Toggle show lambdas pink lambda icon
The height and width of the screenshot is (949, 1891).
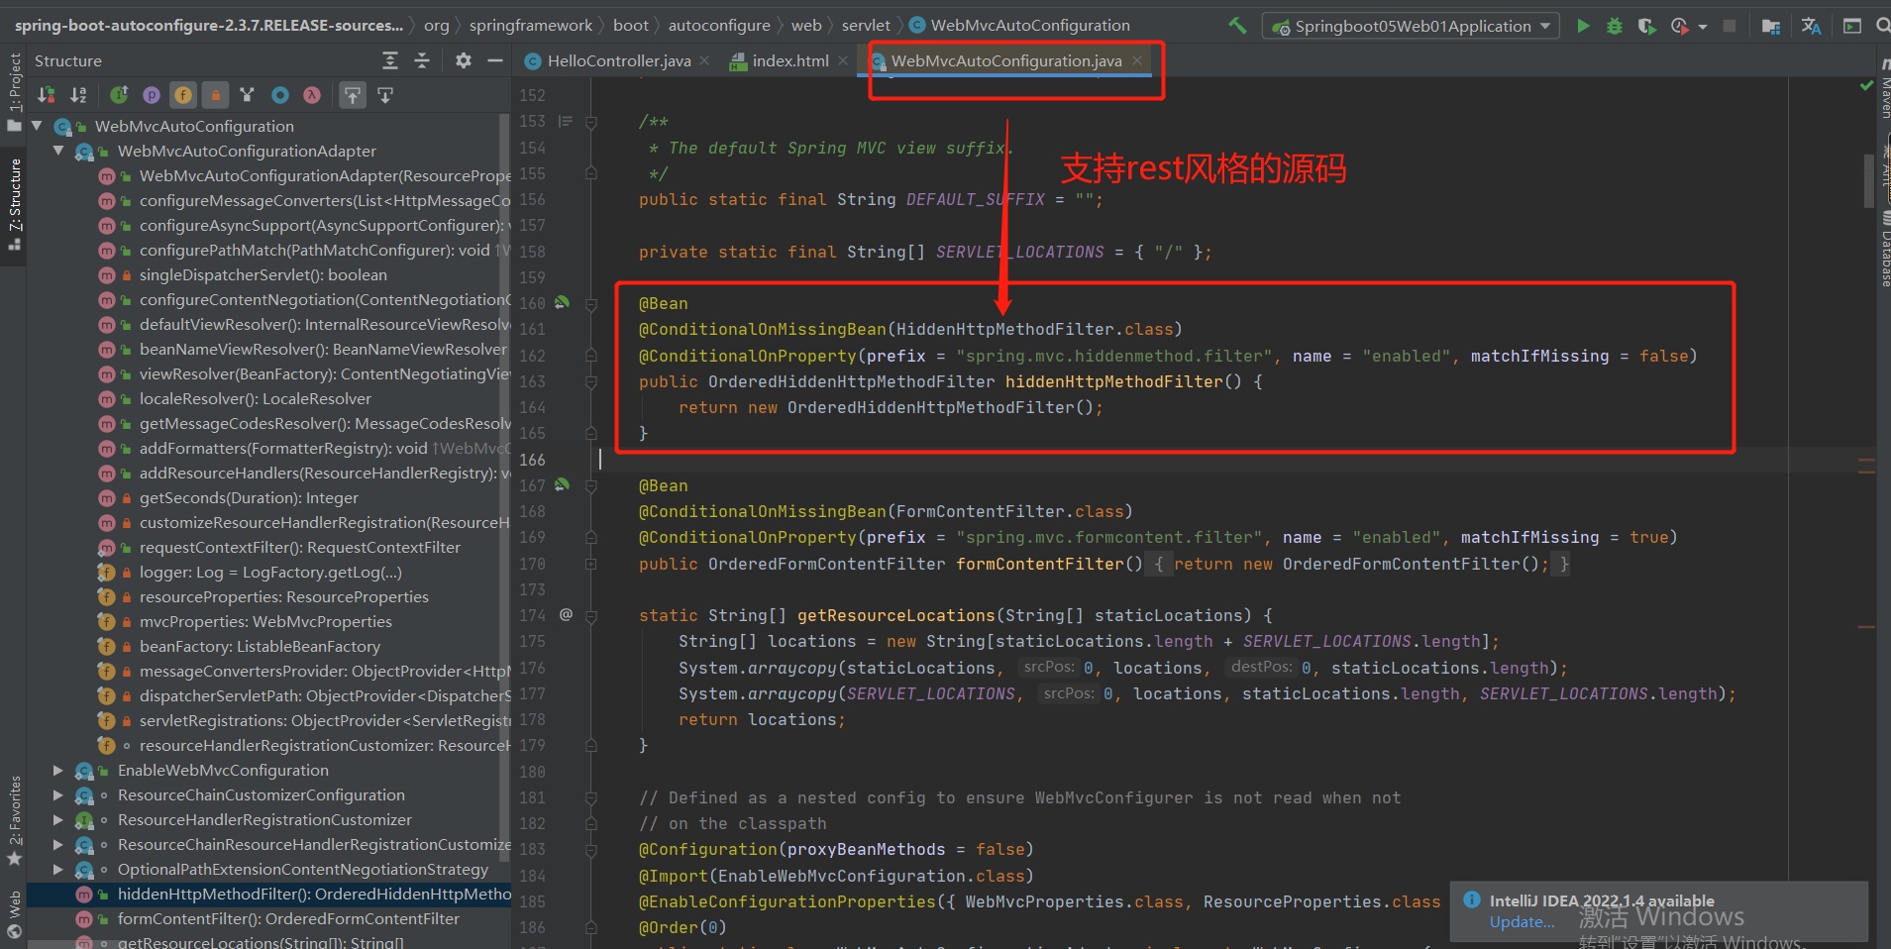(x=312, y=95)
